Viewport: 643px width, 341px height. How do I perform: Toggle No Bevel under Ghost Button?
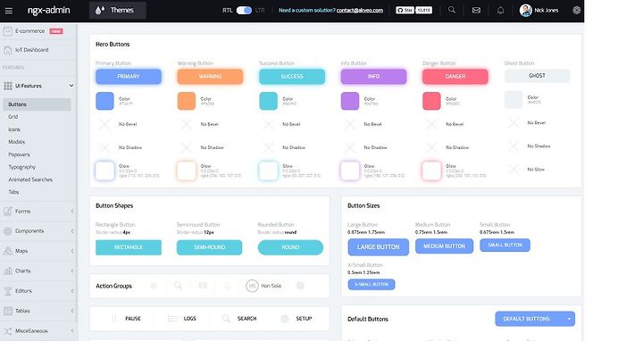click(x=514, y=123)
